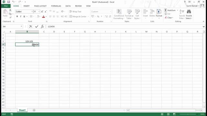
Task: Toggle Wrap Text
Action: coord(75,12)
